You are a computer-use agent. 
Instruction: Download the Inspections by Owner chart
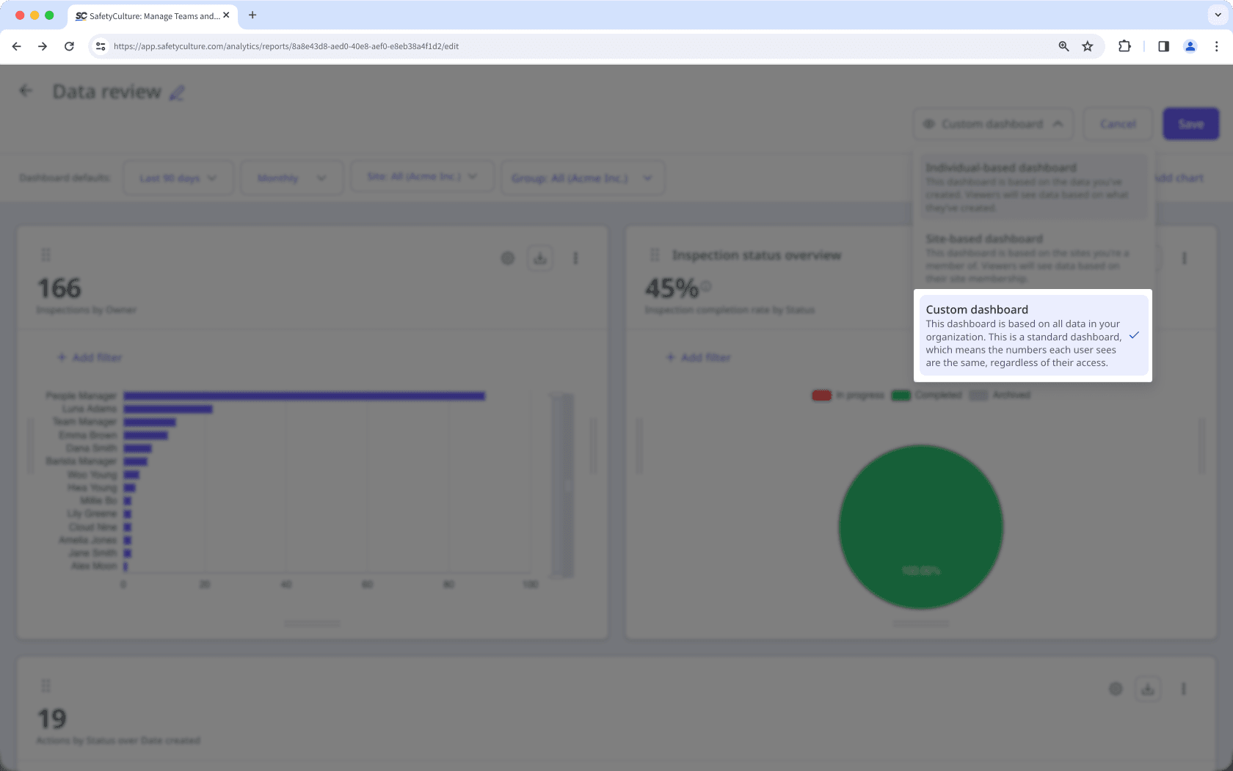[x=540, y=258]
